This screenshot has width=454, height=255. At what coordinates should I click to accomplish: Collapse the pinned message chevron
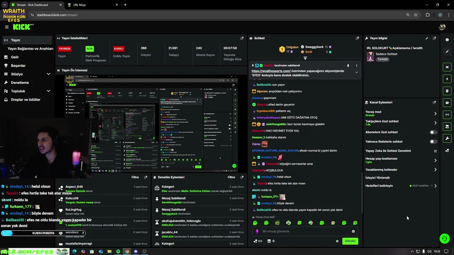click(356, 72)
